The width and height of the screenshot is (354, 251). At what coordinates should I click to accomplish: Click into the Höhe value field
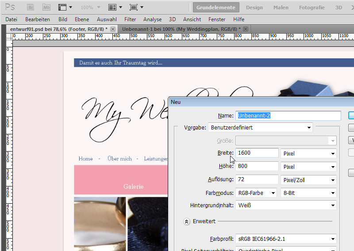point(257,167)
